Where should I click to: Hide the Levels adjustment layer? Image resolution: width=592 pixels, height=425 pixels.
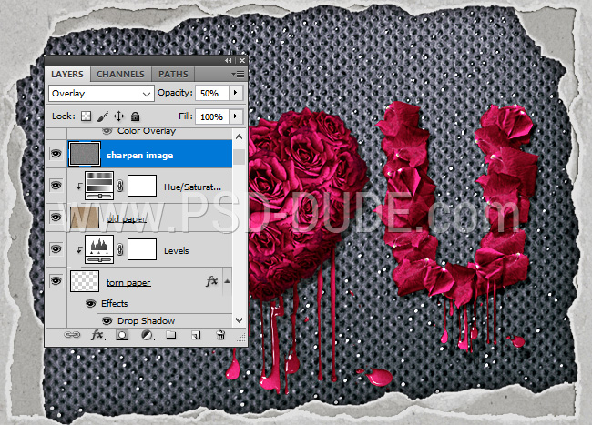pos(56,249)
